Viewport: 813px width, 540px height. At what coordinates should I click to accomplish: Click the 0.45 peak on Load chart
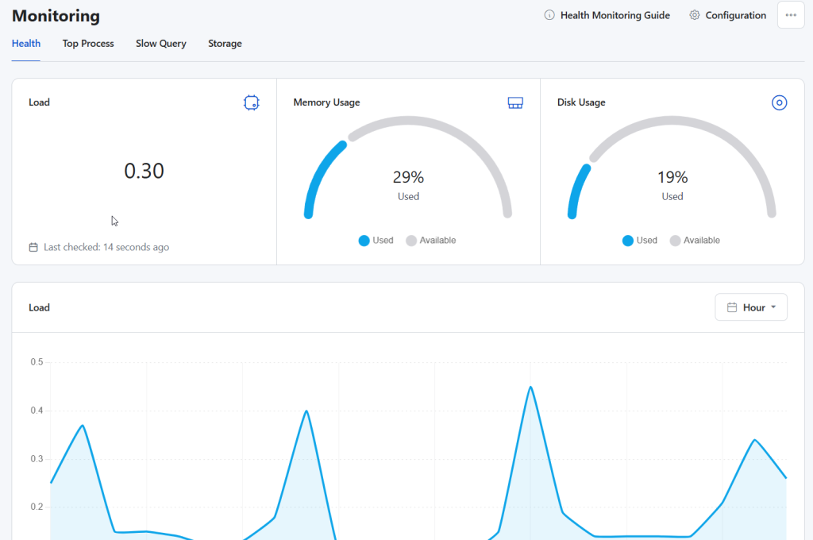530,388
